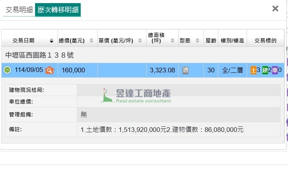
Task: Click the orange 土 land icon
Action: tap(253, 70)
